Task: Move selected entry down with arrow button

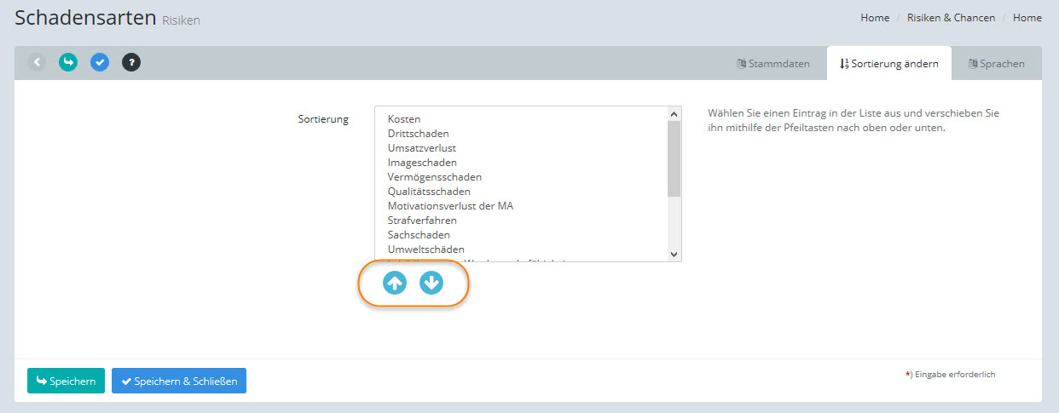Action: tap(431, 283)
